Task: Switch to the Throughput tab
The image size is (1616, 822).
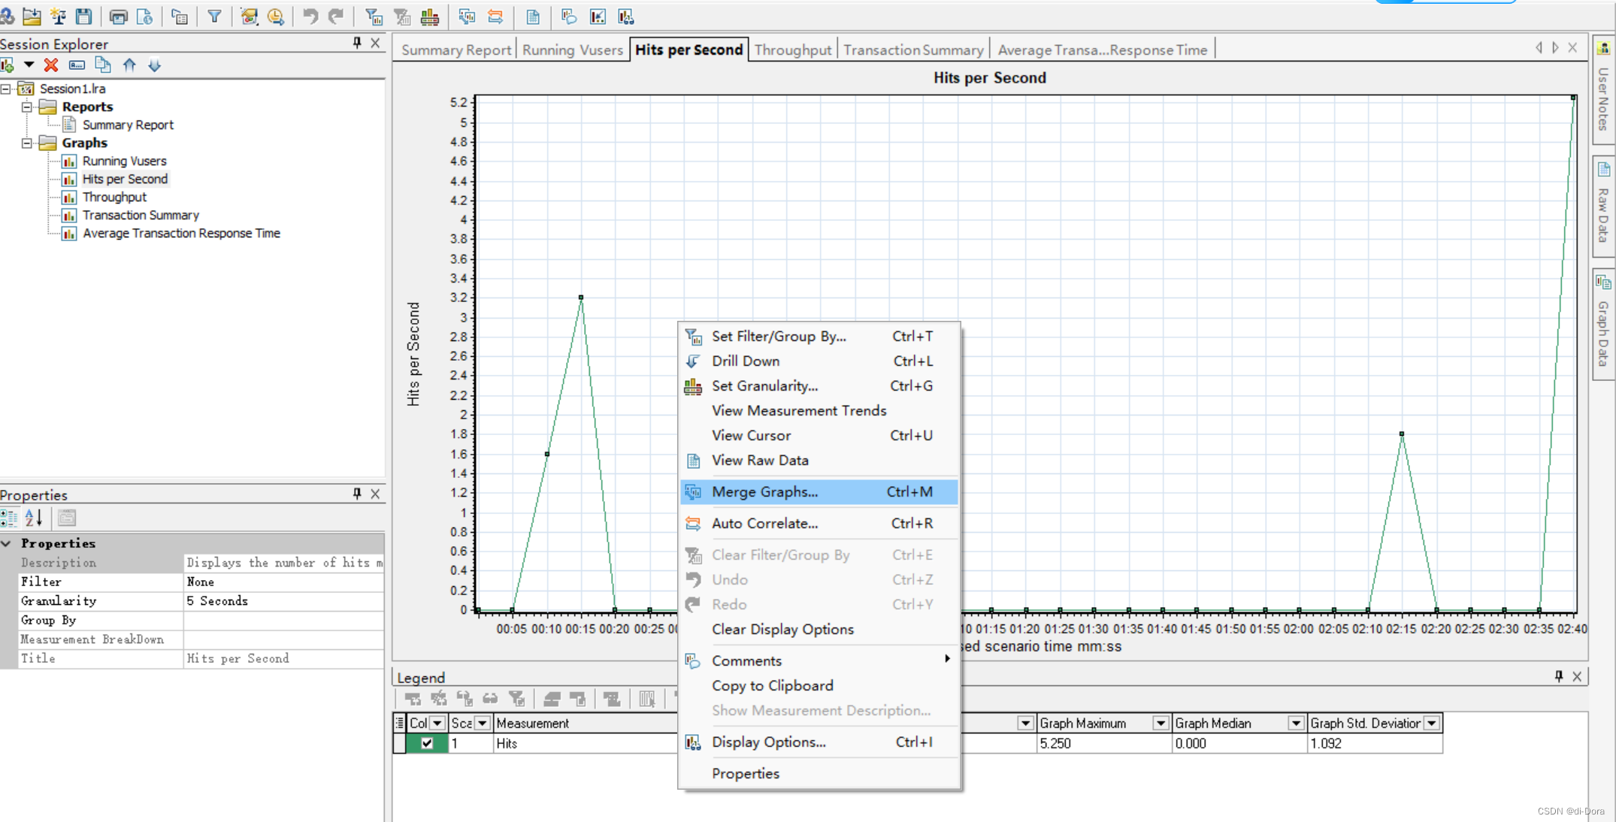Action: pyautogui.click(x=793, y=50)
